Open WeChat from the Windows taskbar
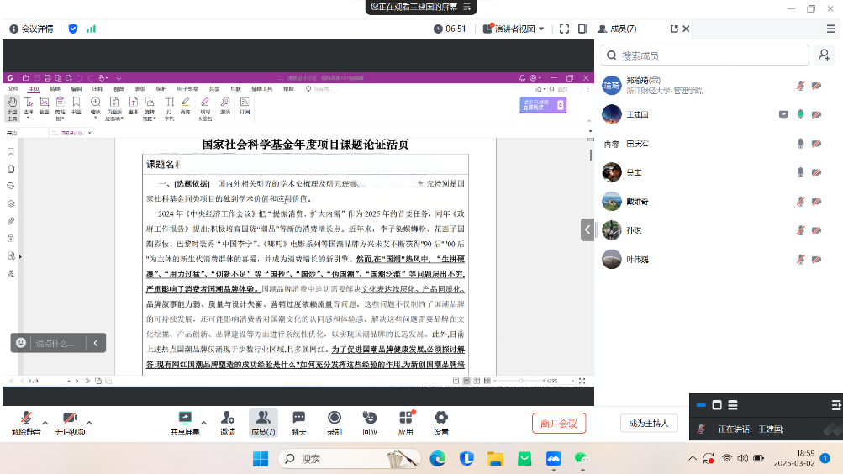 tap(581, 459)
